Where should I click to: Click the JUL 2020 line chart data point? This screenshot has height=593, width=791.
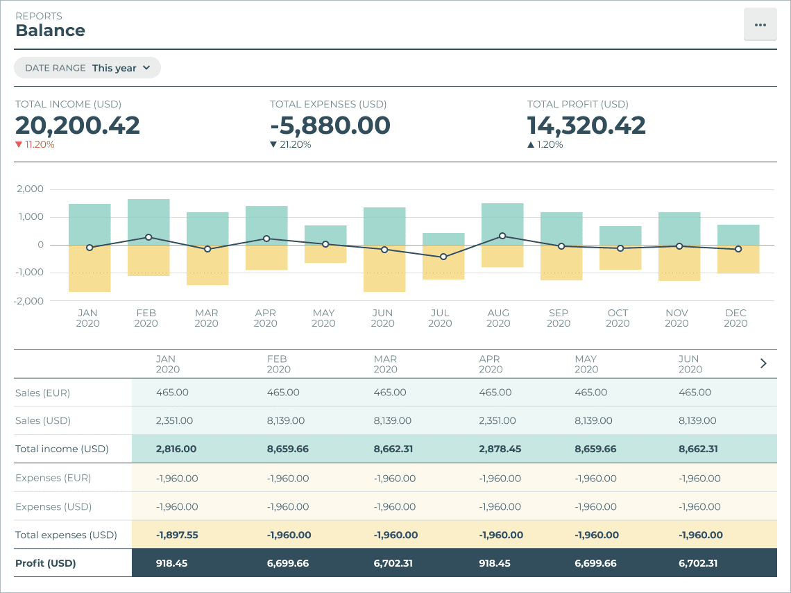[443, 257]
